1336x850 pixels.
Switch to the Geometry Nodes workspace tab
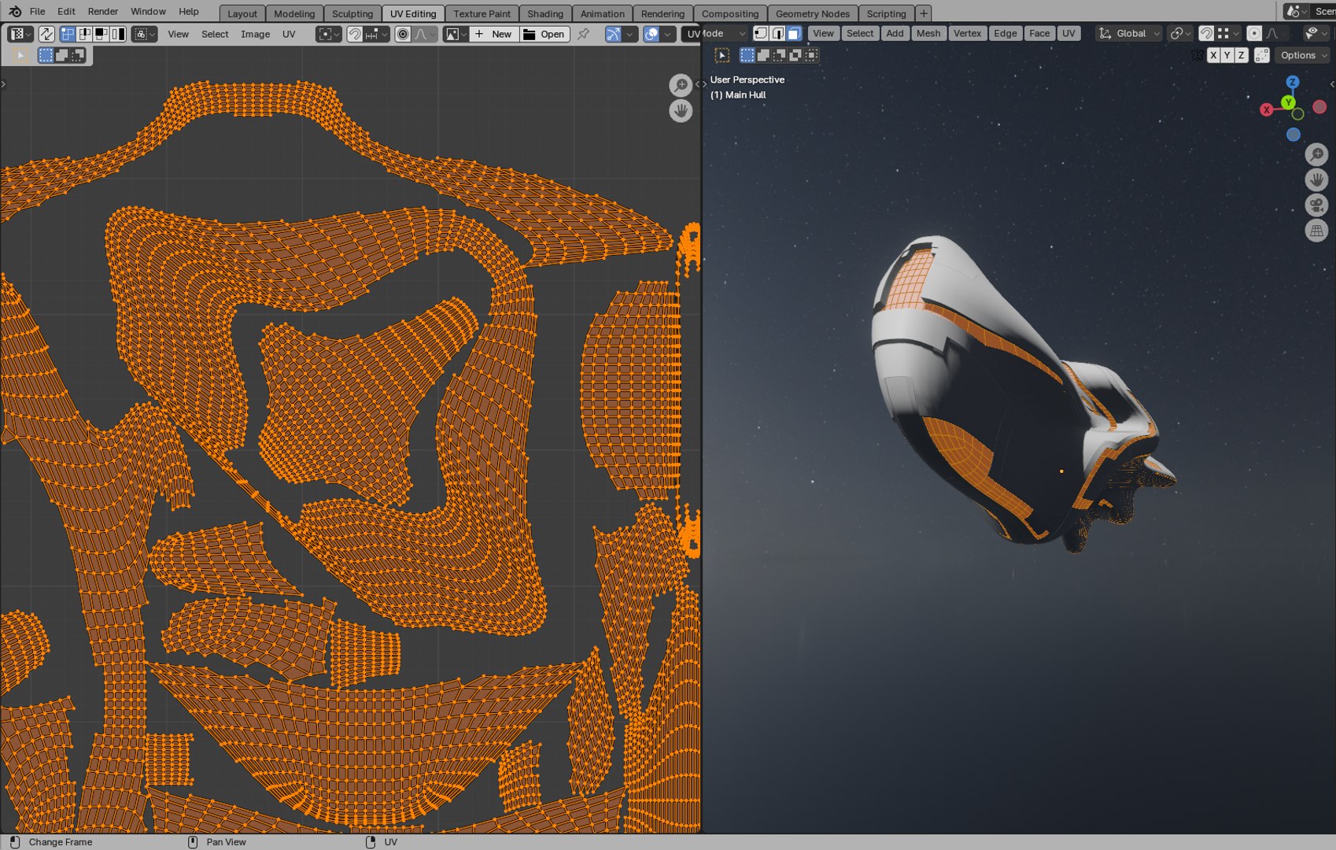pyautogui.click(x=812, y=13)
